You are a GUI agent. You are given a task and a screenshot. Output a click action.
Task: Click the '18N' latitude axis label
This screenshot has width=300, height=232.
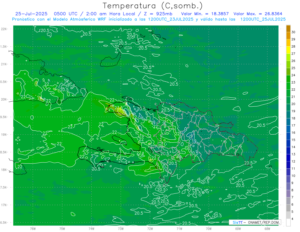4,170
